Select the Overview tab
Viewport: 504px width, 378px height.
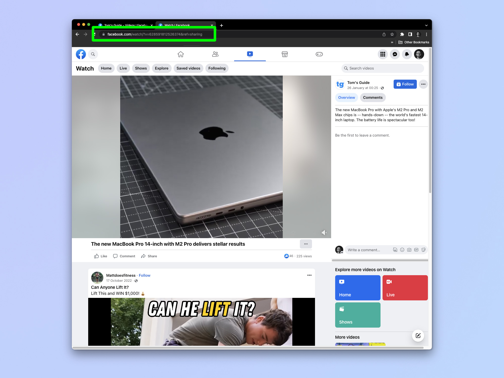coord(346,97)
